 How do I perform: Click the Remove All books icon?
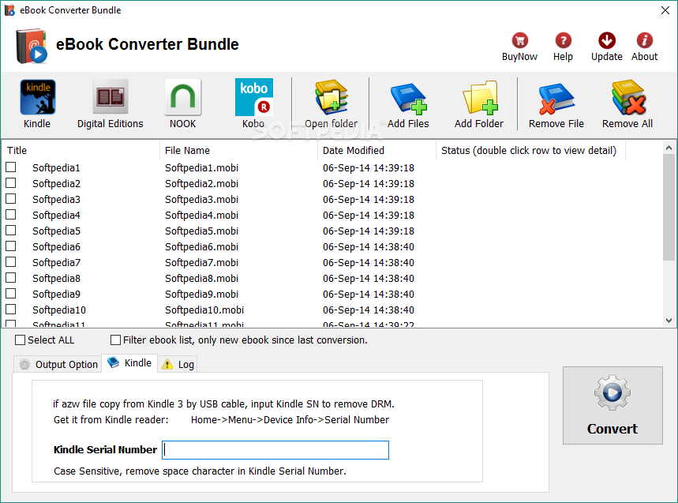click(629, 97)
